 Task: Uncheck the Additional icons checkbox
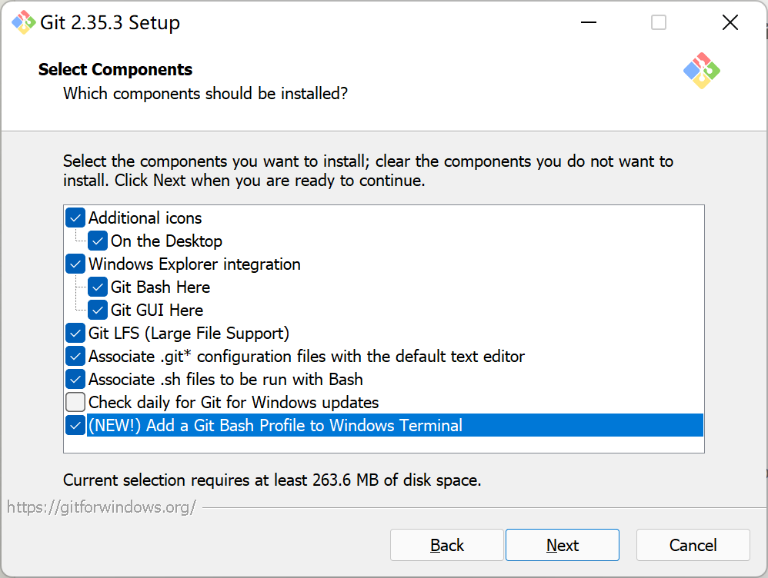(75, 218)
